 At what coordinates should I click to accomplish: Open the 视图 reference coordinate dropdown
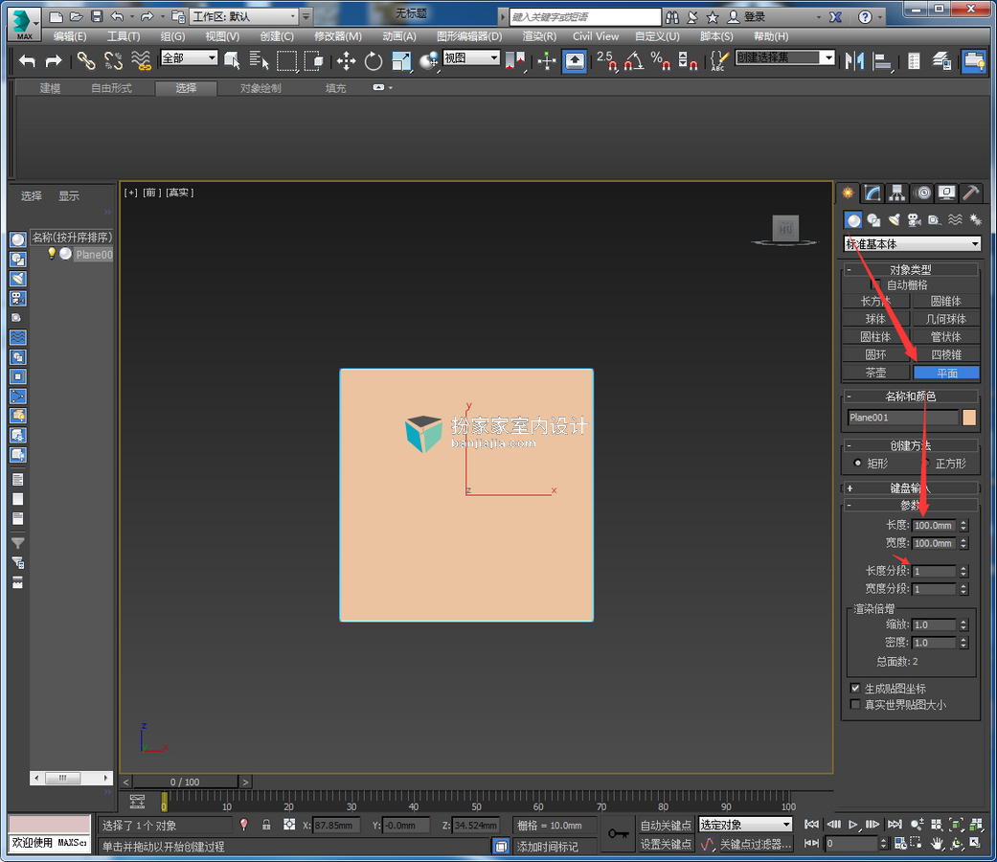pyautogui.click(x=471, y=58)
